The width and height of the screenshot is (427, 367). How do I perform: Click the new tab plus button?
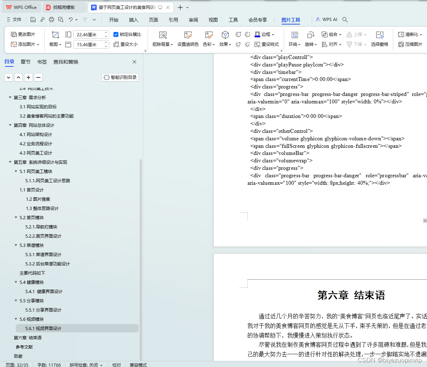pyautogui.click(x=180, y=7)
